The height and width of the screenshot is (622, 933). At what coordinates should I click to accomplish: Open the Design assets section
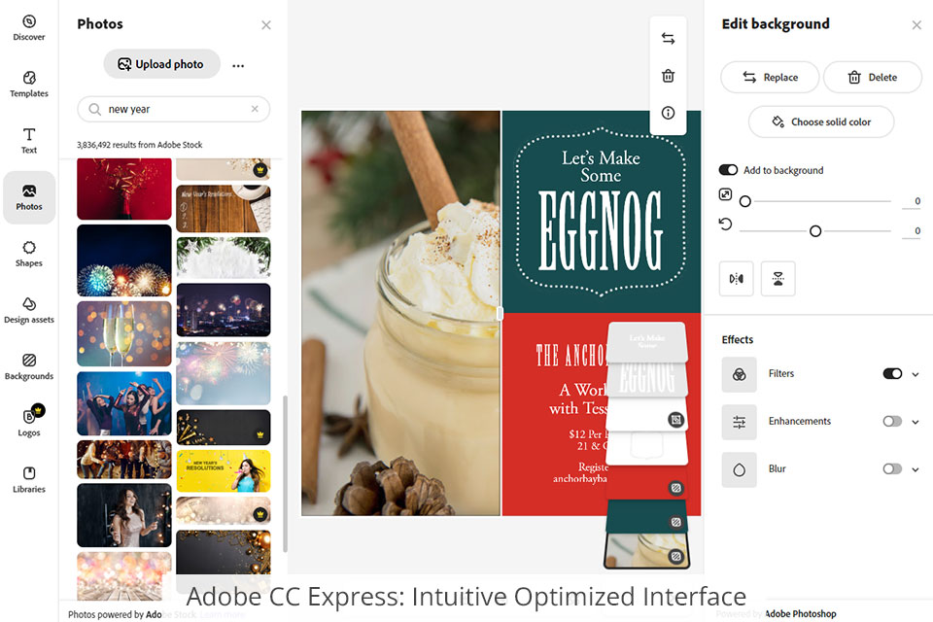click(28, 311)
